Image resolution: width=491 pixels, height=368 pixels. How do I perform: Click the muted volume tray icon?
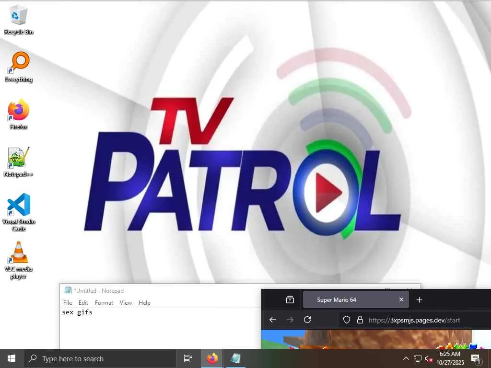click(x=429, y=358)
